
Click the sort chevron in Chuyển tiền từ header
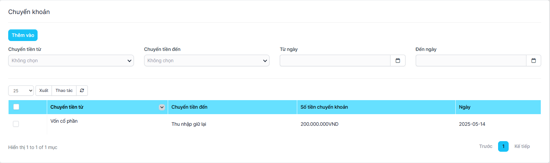click(162, 107)
